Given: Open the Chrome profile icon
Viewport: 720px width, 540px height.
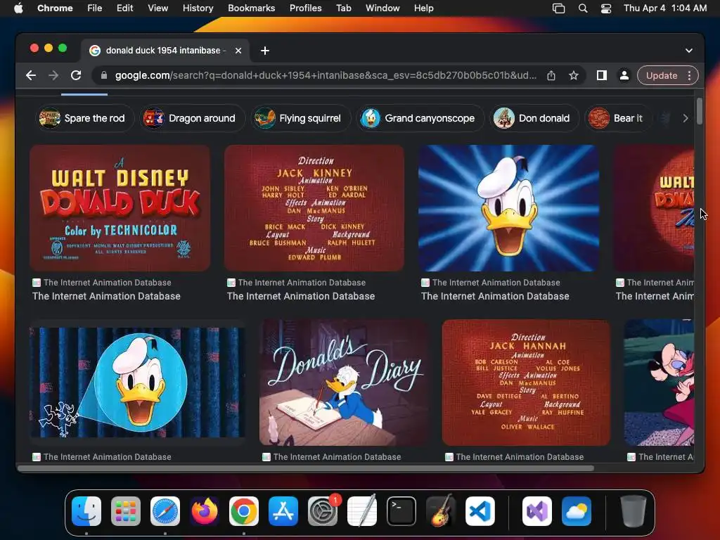Looking at the screenshot, I should click(x=624, y=75).
